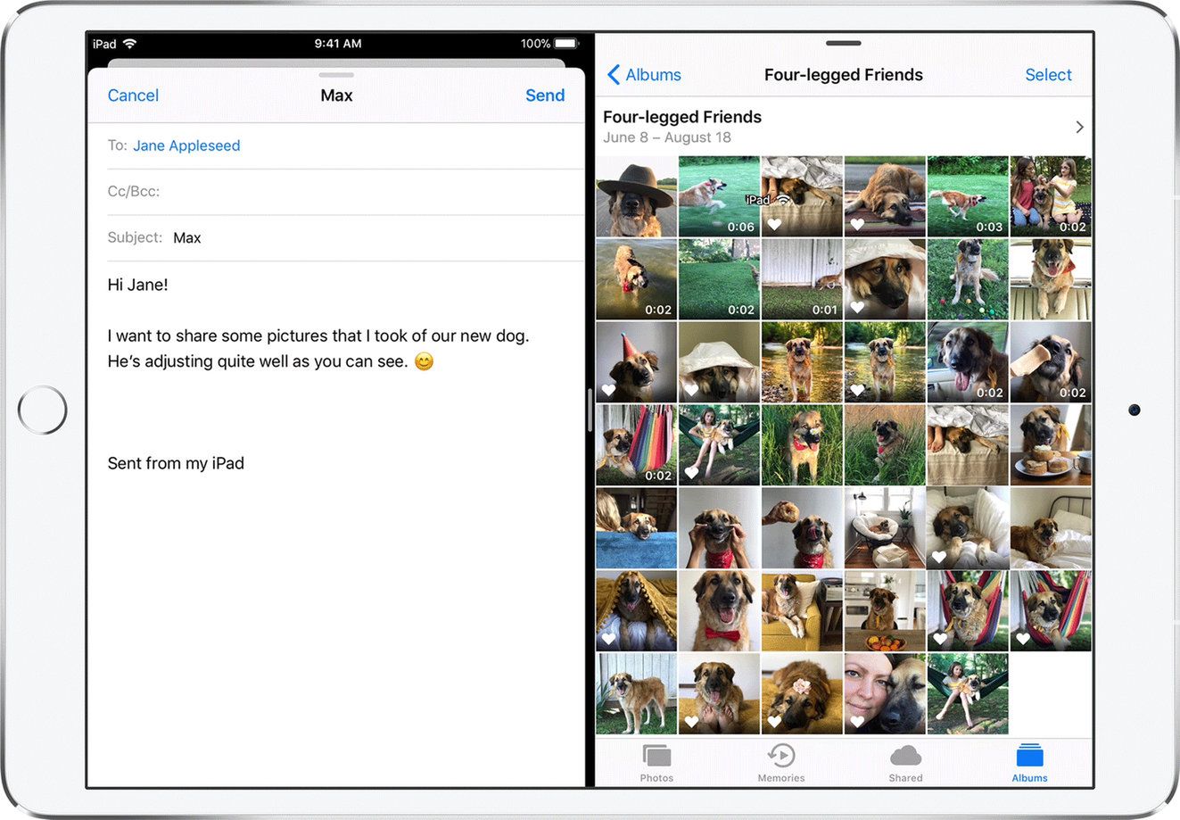Tap the Jane Appleseed recipient
Screen dimensions: 1180x820
click(x=186, y=145)
